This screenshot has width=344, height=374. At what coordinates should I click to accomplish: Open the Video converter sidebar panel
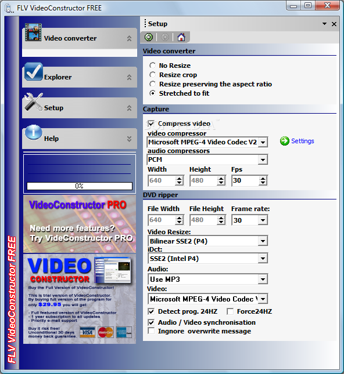pyautogui.click(x=80, y=38)
